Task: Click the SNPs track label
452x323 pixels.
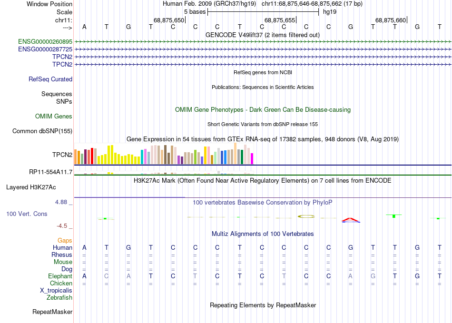Action: 64,101
